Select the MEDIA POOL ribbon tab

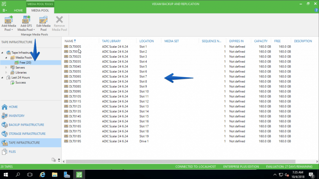[x=40, y=10]
